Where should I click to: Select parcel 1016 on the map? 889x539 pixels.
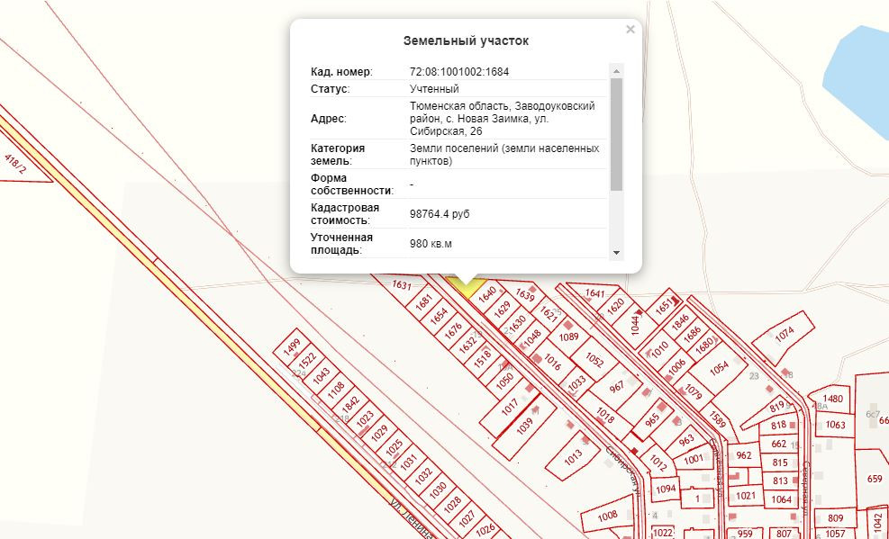[x=551, y=363]
